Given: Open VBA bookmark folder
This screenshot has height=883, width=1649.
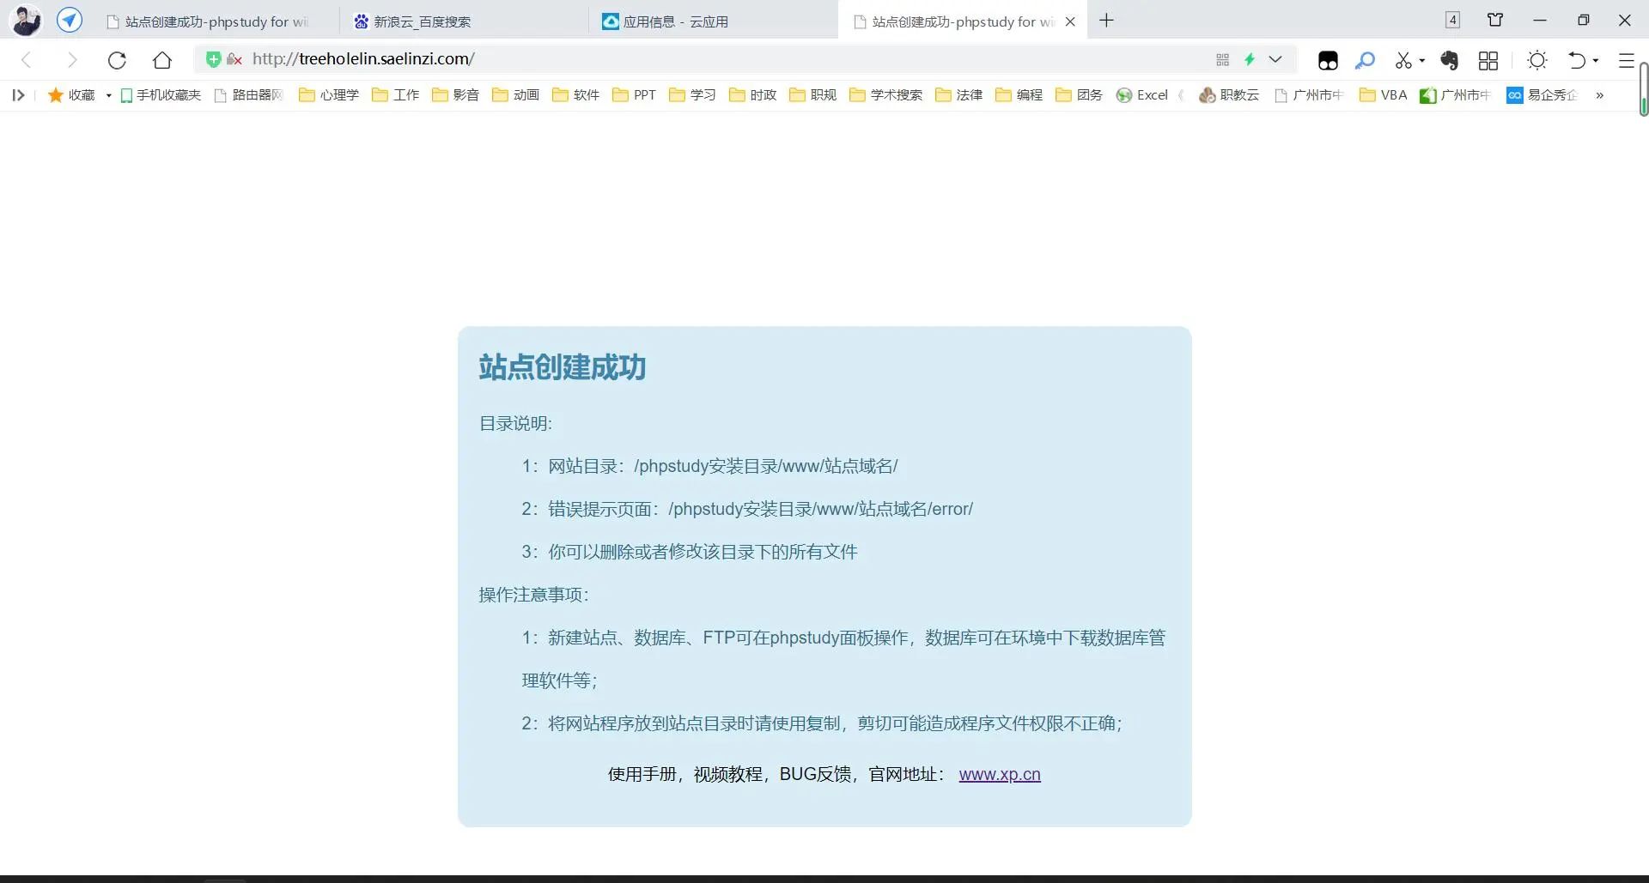Looking at the screenshot, I should tap(1384, 95).
